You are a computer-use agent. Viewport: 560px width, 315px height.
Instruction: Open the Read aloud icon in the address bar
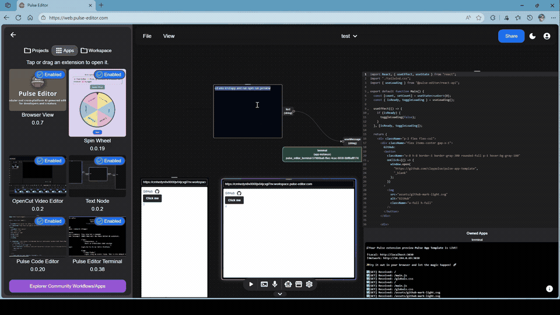point(468,17)
